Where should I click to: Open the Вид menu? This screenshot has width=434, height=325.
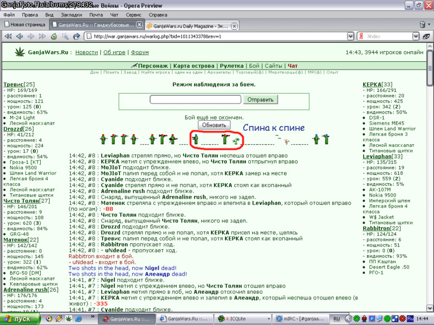(x=49, y=15)
